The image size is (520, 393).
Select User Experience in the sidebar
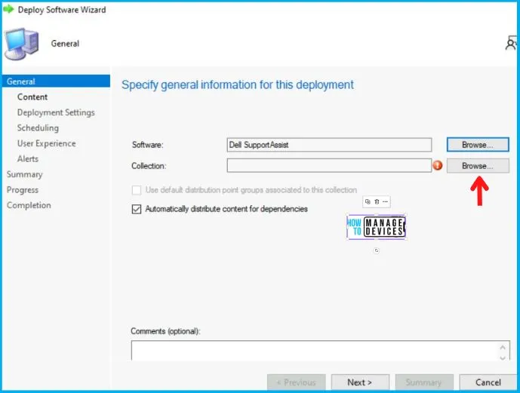(46, 143)
